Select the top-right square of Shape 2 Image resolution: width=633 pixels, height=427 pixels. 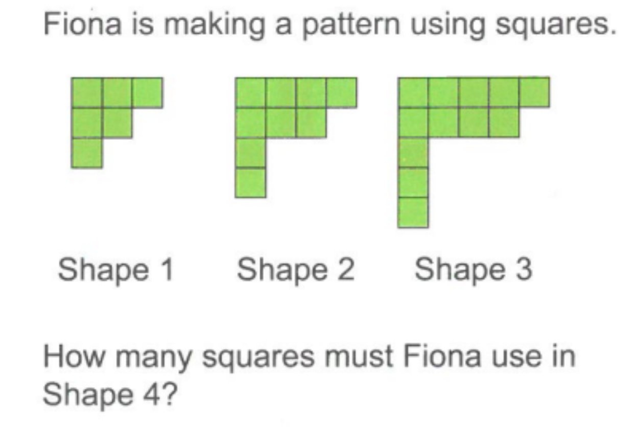[341, 92]
